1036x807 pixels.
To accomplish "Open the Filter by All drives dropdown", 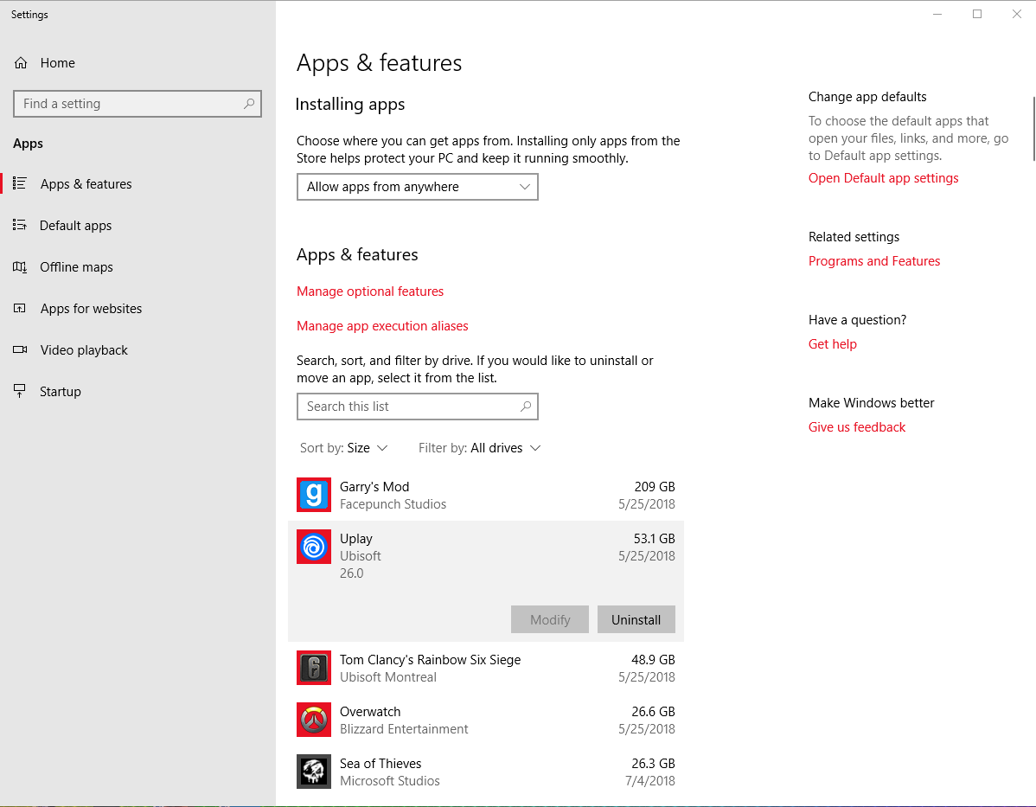I will [x=480, y=448].
